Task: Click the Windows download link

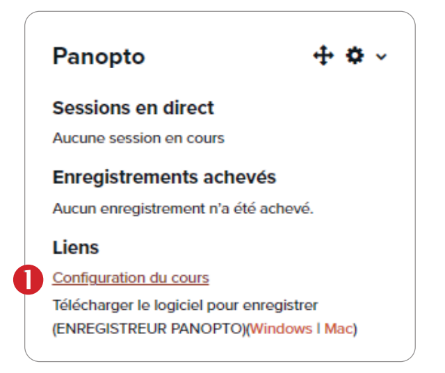Action: [x=281, y=329]
